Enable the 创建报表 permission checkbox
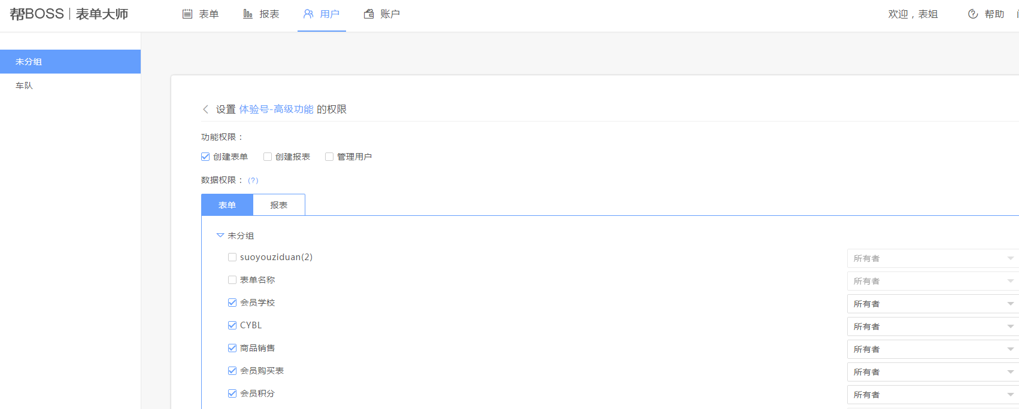 tap(268, 157)
